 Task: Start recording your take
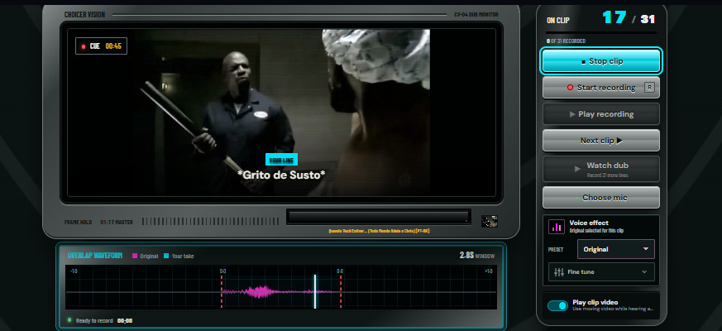[x=601, y=88]
